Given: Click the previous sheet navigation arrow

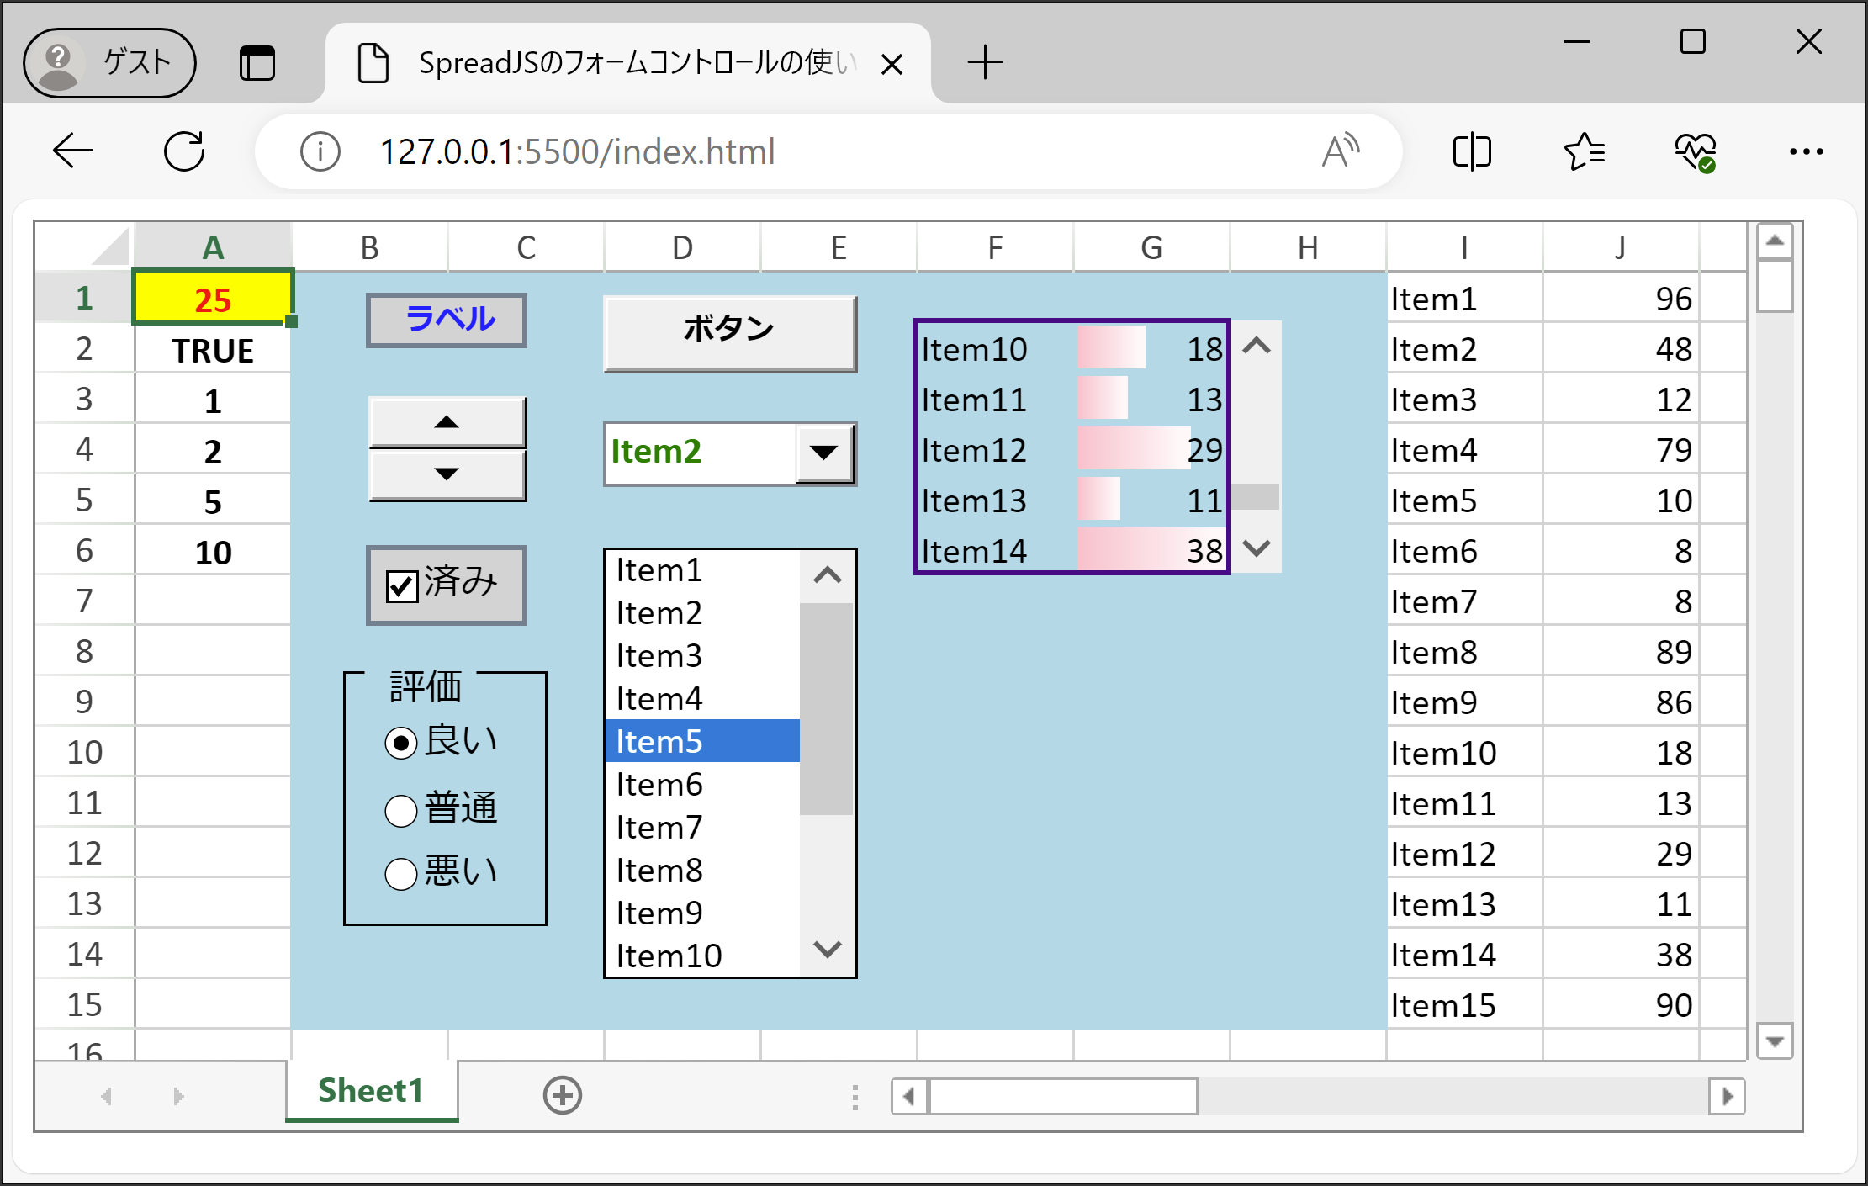Looking at the screenshot, I should click(106, 1096).
